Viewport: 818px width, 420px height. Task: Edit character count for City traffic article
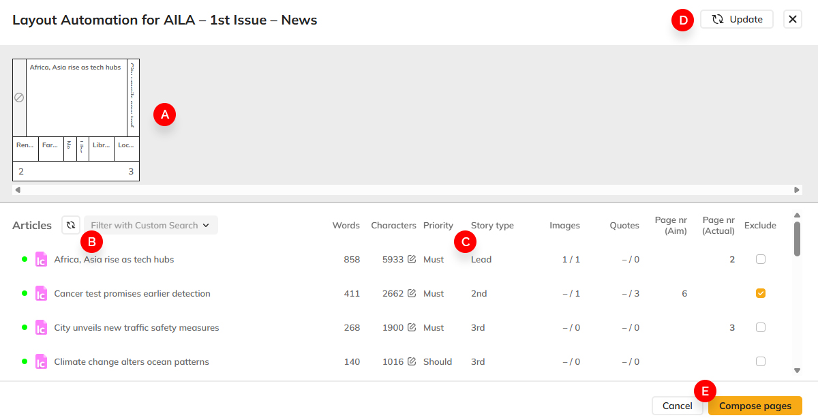(x=412, y=327)
